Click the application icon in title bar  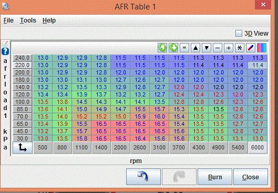(x=6, y=6)
